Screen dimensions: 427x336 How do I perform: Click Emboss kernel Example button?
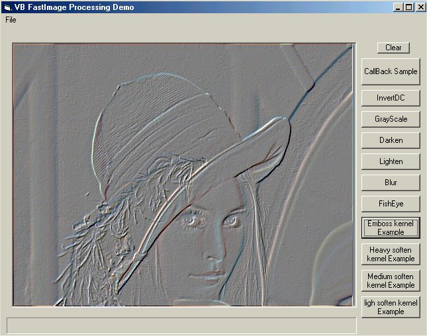tap(391, 228)
